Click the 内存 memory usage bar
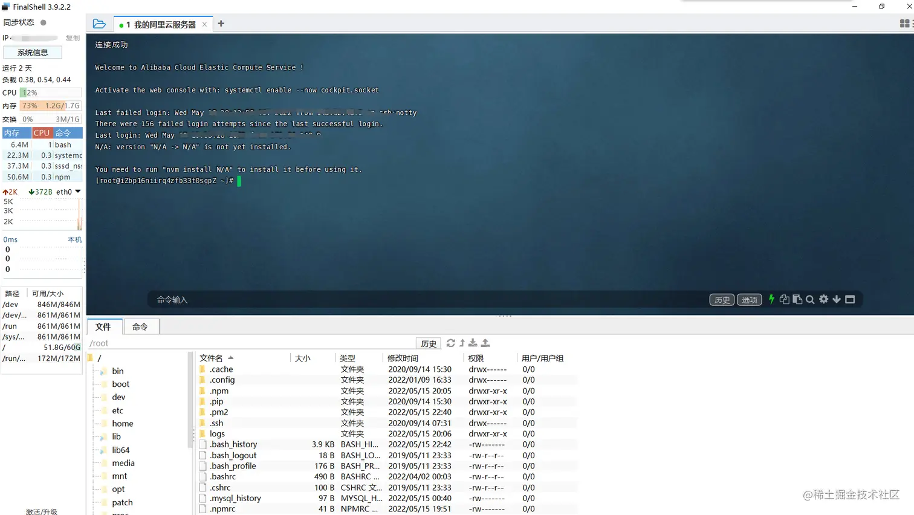 [51, 106]
